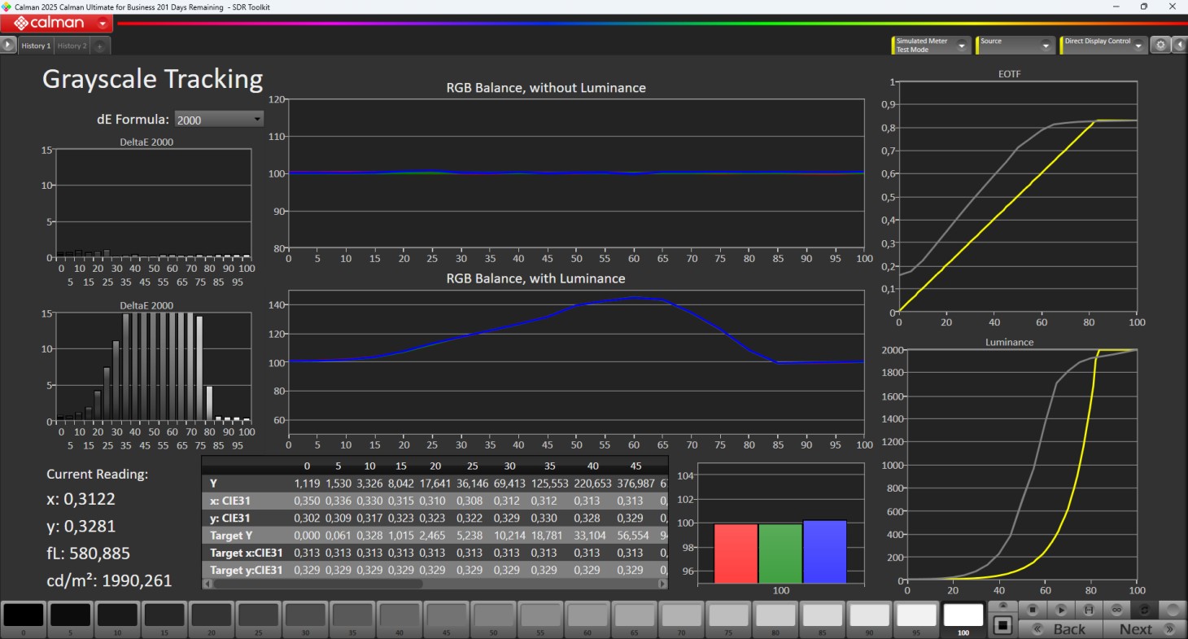The width and height of the screenshot is (1188, 639).
Task: Collapse right panel with the arrow toggle
Action: pos(1180,46)
